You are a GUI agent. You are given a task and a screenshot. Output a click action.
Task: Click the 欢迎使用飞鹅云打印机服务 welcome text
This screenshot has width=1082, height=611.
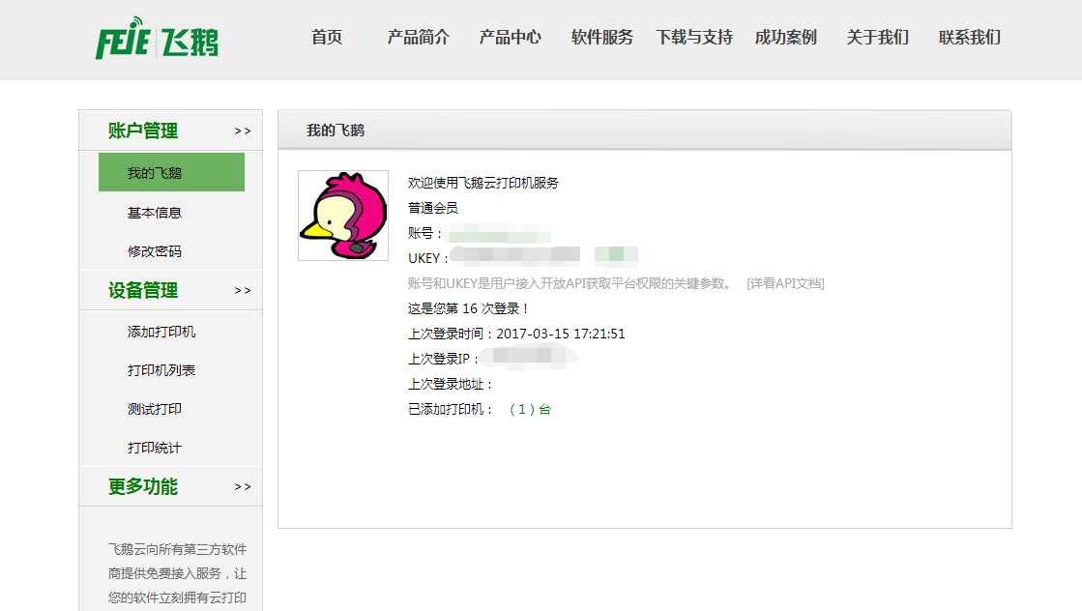pyautogui.click(x=483, y=183)
